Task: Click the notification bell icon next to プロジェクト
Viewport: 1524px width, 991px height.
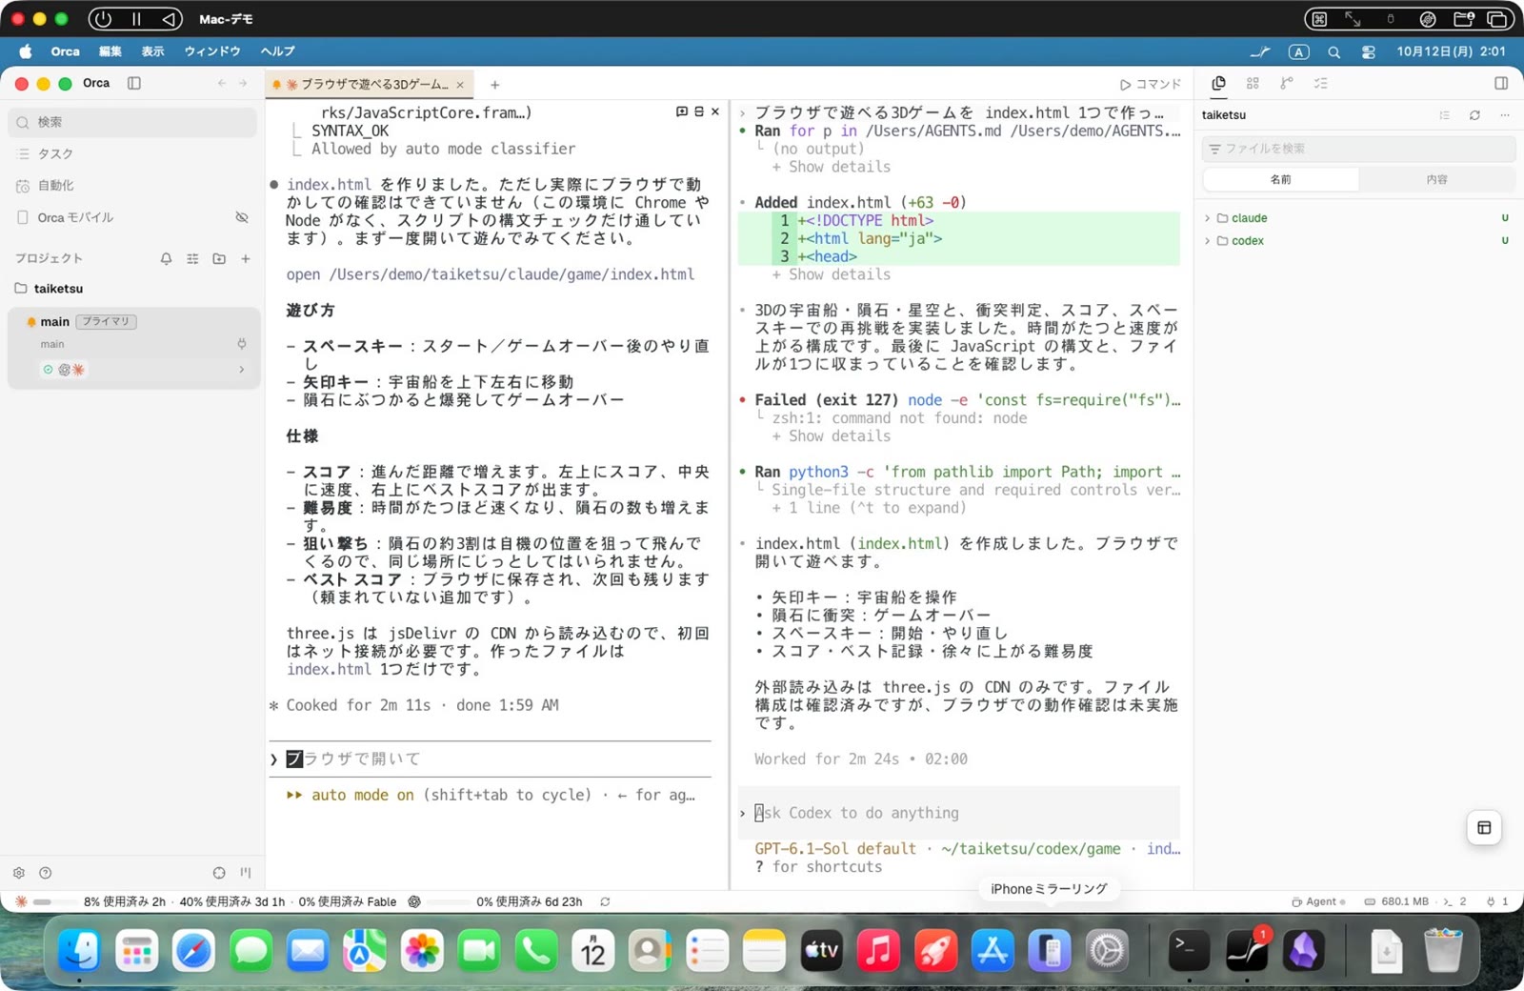Action: pos(167,258)
